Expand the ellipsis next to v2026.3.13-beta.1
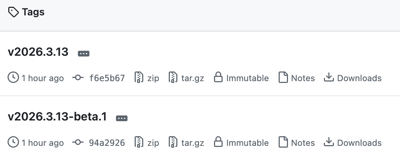The width and height of the screenshot is (400, 158). coord(122,118)
